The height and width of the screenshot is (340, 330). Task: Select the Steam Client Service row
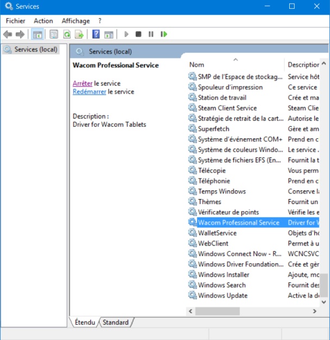(227, 108)
